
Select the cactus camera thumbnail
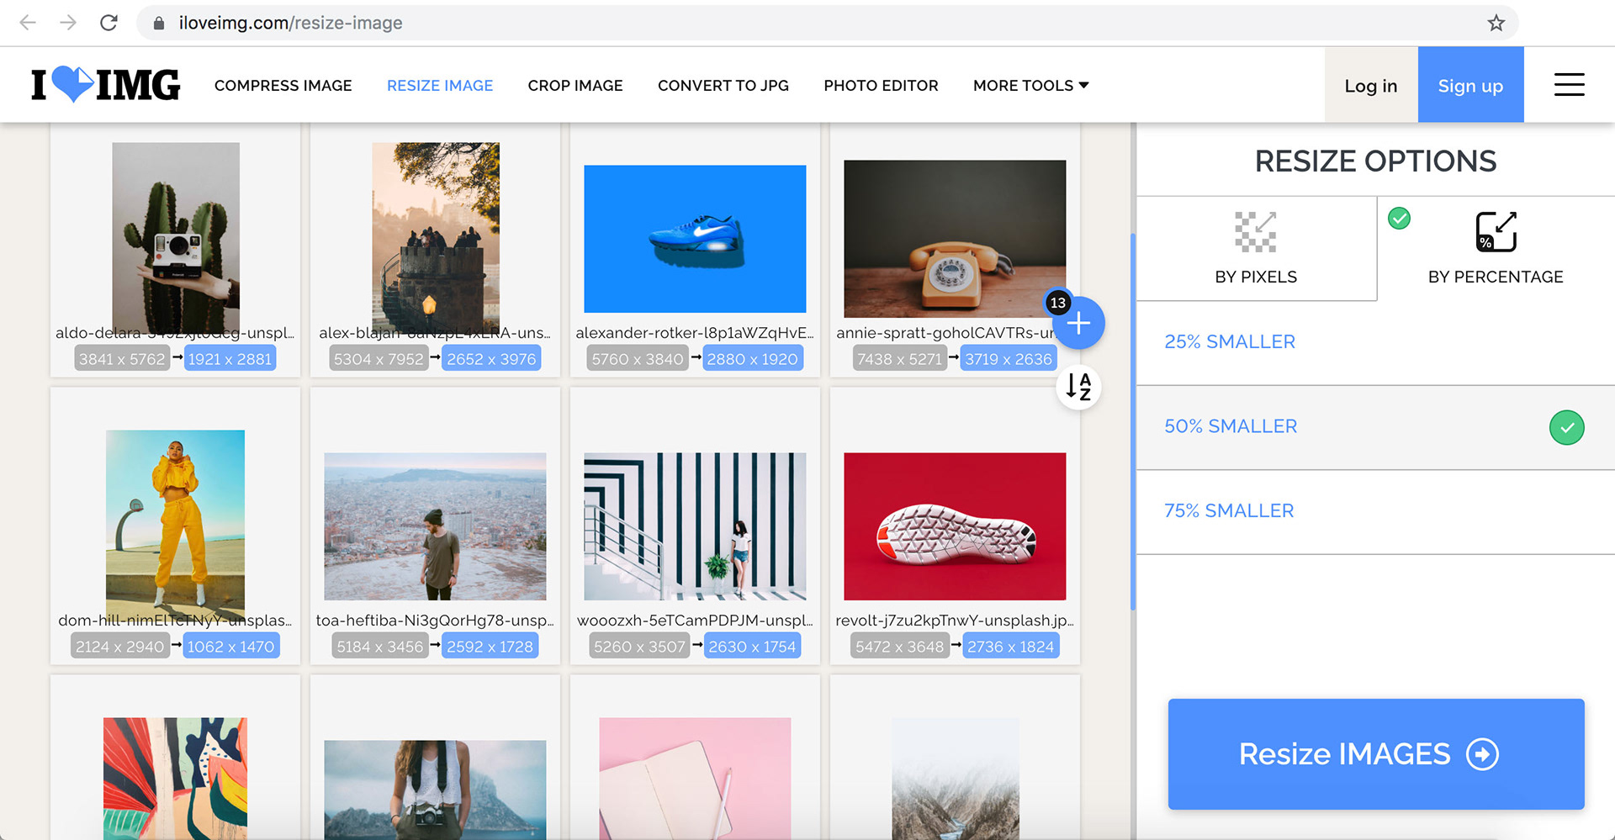[x=176, y=238]
